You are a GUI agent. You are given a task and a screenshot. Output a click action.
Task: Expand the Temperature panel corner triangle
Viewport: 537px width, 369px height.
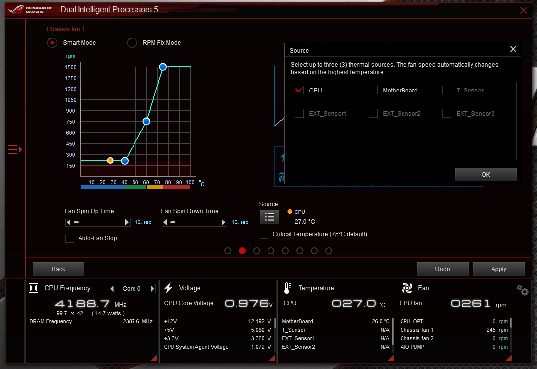click(x=391, y=358)
